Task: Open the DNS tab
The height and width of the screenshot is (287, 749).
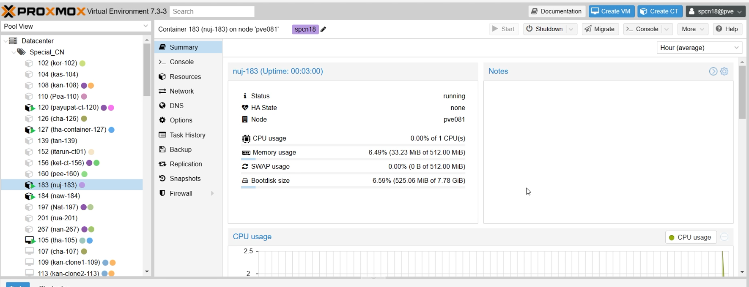Action: tap(188, 106)
